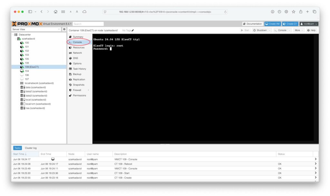Open the Network panel
This screenshot has width=330, height=196.
[x=77, y=53]
